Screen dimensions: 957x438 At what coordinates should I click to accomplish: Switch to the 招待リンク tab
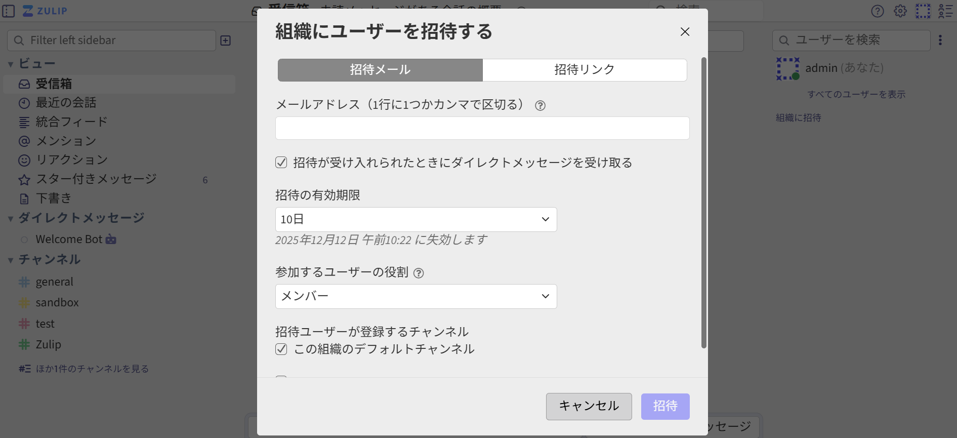point(584,70)
